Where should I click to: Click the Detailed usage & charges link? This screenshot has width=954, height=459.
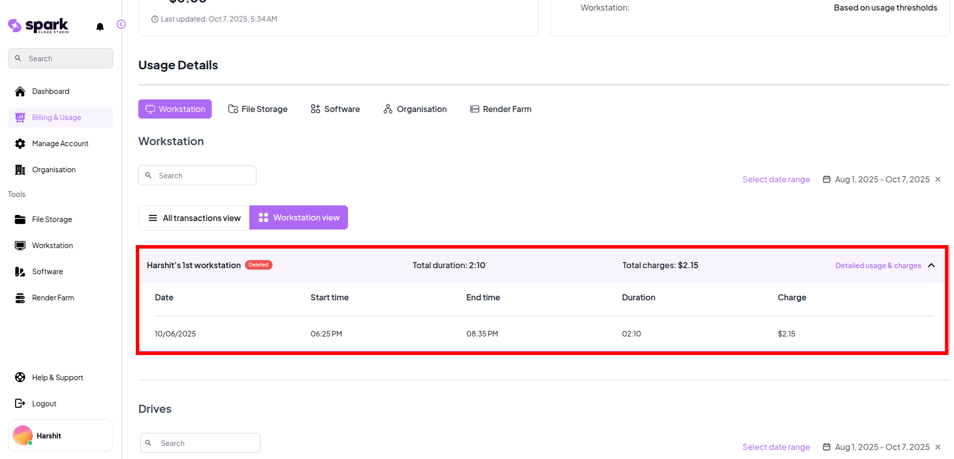pos(878,266)
